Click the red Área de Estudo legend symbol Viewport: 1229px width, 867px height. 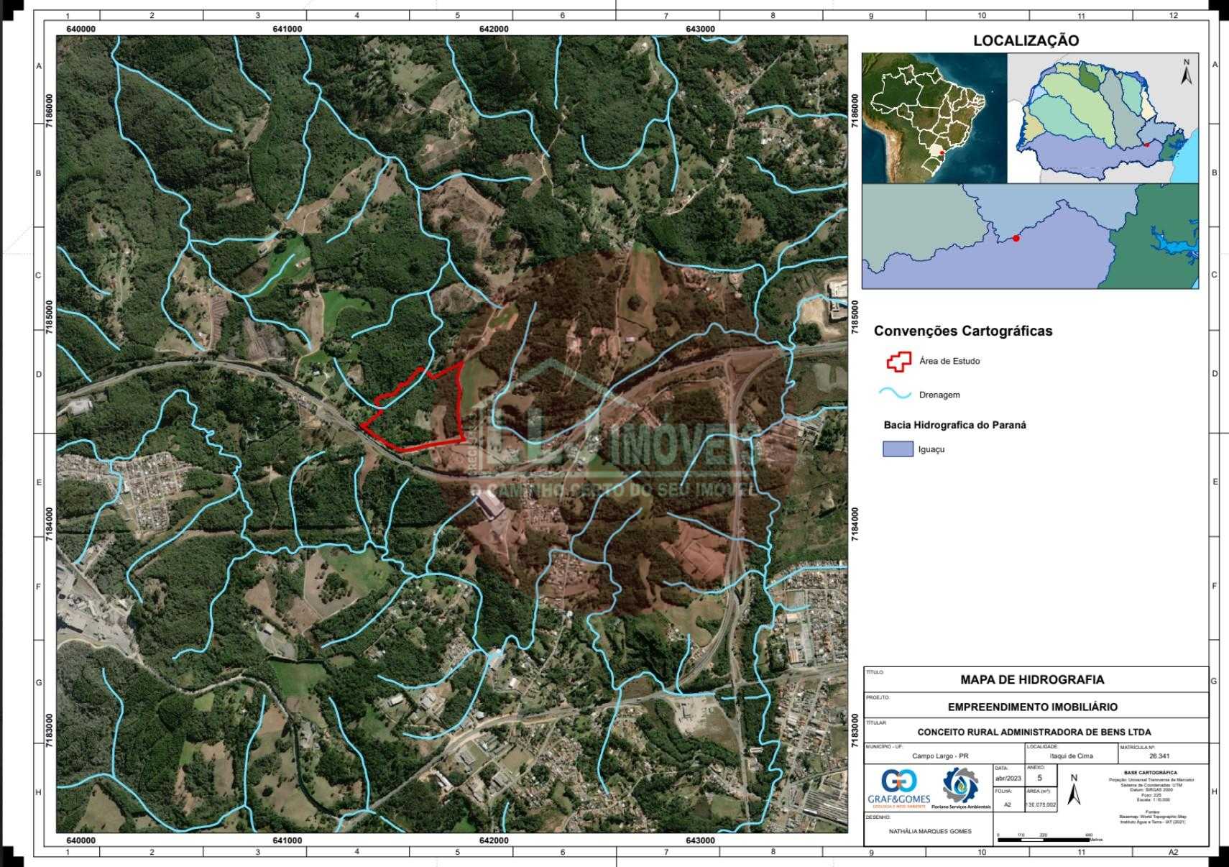pyautogui.click(x=898, y=362)
